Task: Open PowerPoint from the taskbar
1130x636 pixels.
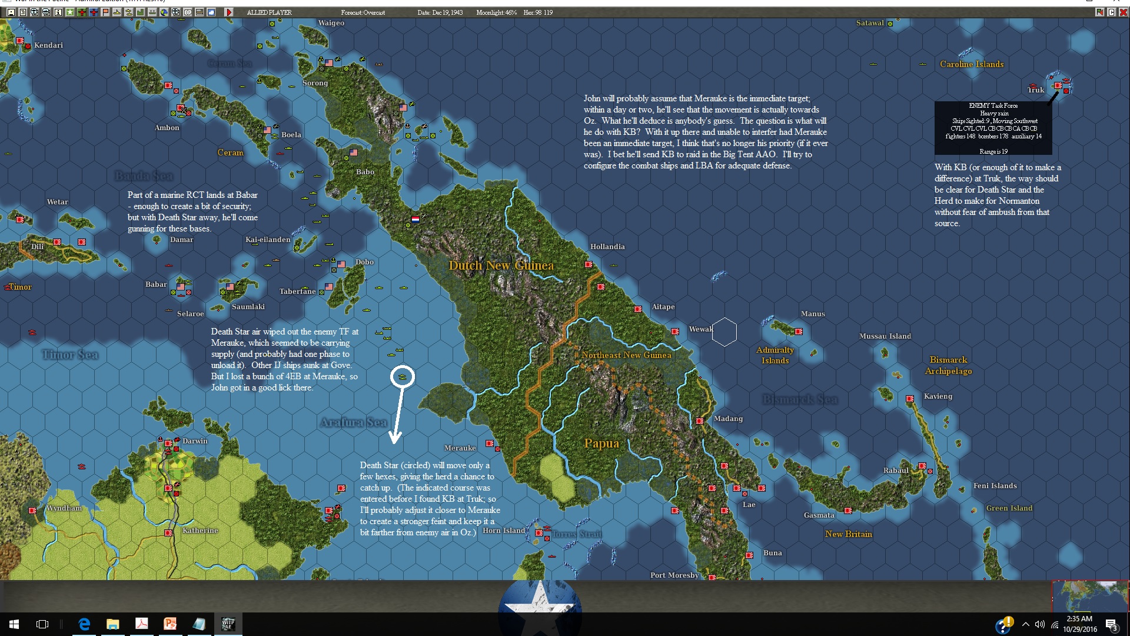Action: click(170, 624)
